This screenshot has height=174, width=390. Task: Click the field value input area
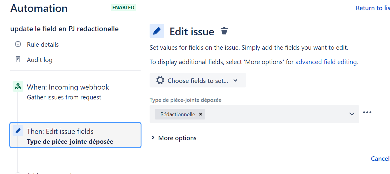point(270,114)
